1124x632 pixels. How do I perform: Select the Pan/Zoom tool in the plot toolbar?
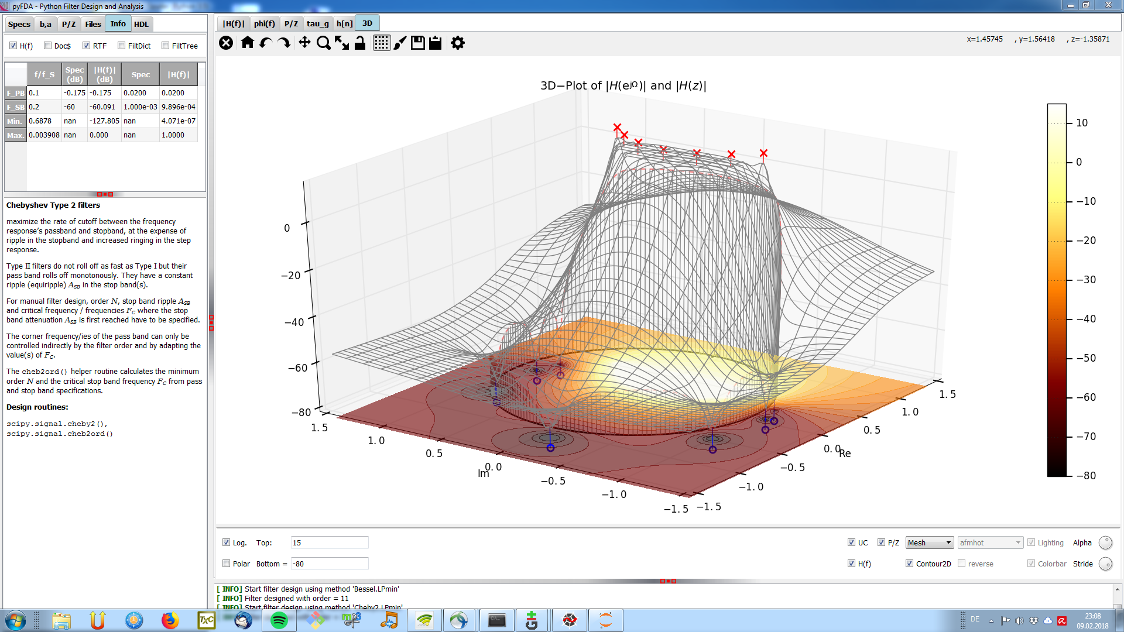pos(304,43)
